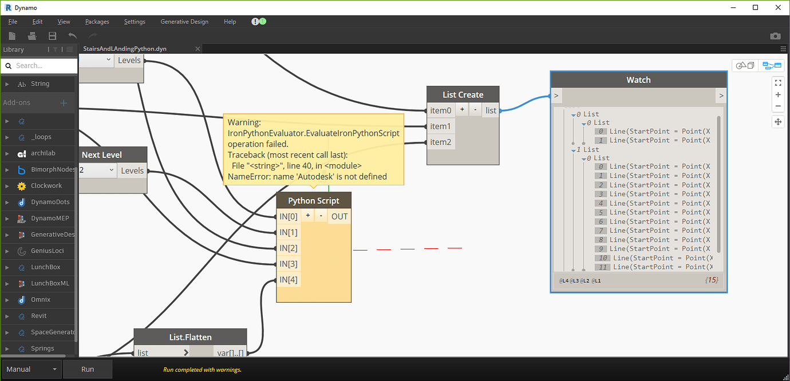
Task: Create a new file with the blank document icon
Action: (x=12, y=35)
